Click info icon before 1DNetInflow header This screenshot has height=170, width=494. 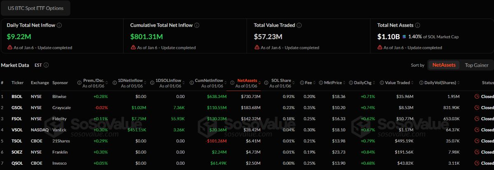pyautogui.click(x=116, y=82)
